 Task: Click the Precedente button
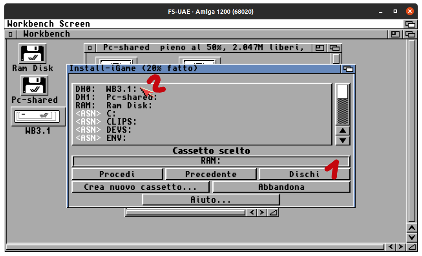pyautogui.click(x=211, y=174)
